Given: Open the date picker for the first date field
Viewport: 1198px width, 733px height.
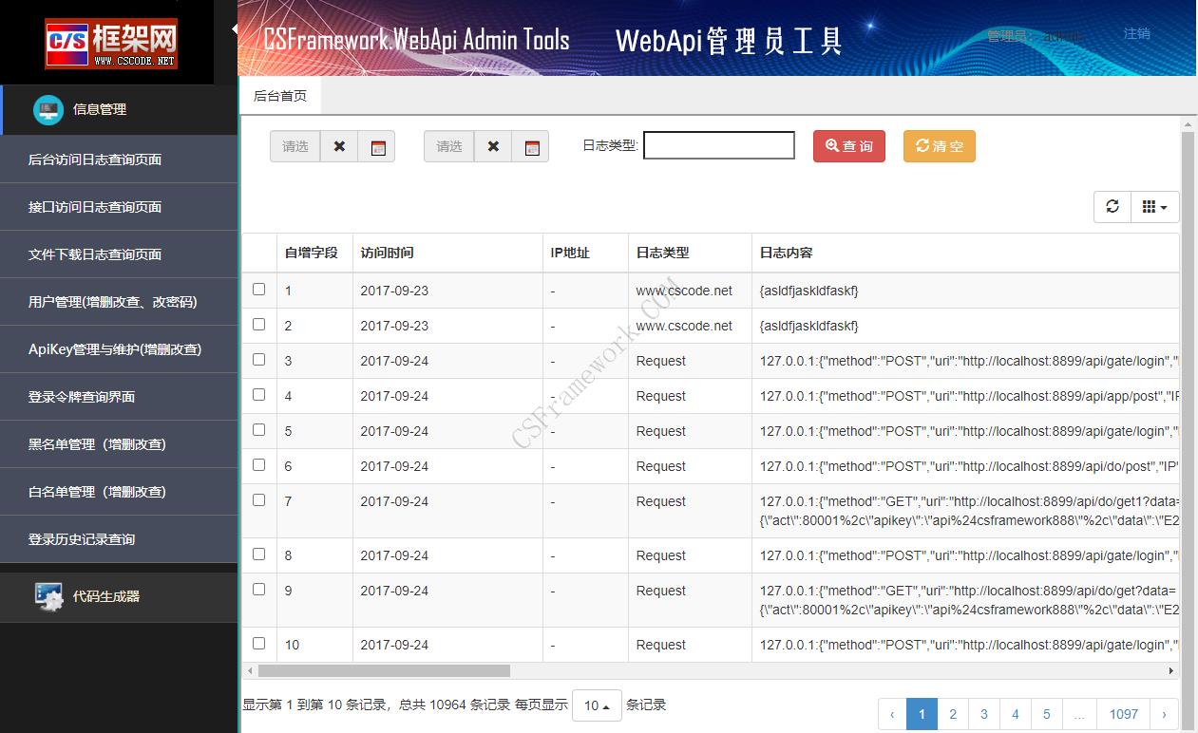Looking at the screenshot, I should [377, 146].
